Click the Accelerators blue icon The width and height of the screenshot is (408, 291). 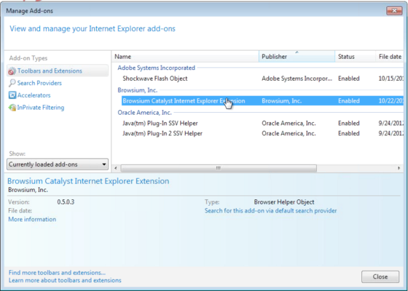click(12, 95)
